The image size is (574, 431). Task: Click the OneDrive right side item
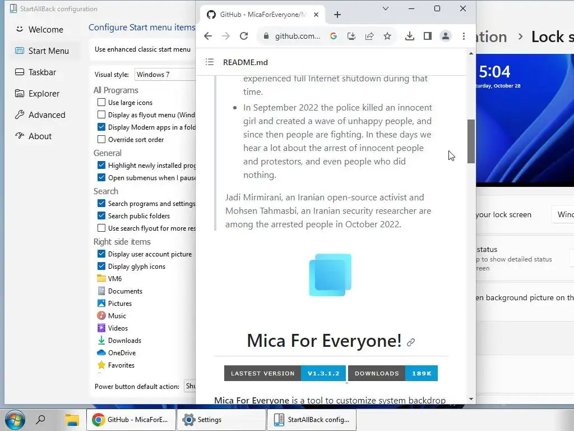click(x=117, y=353)
